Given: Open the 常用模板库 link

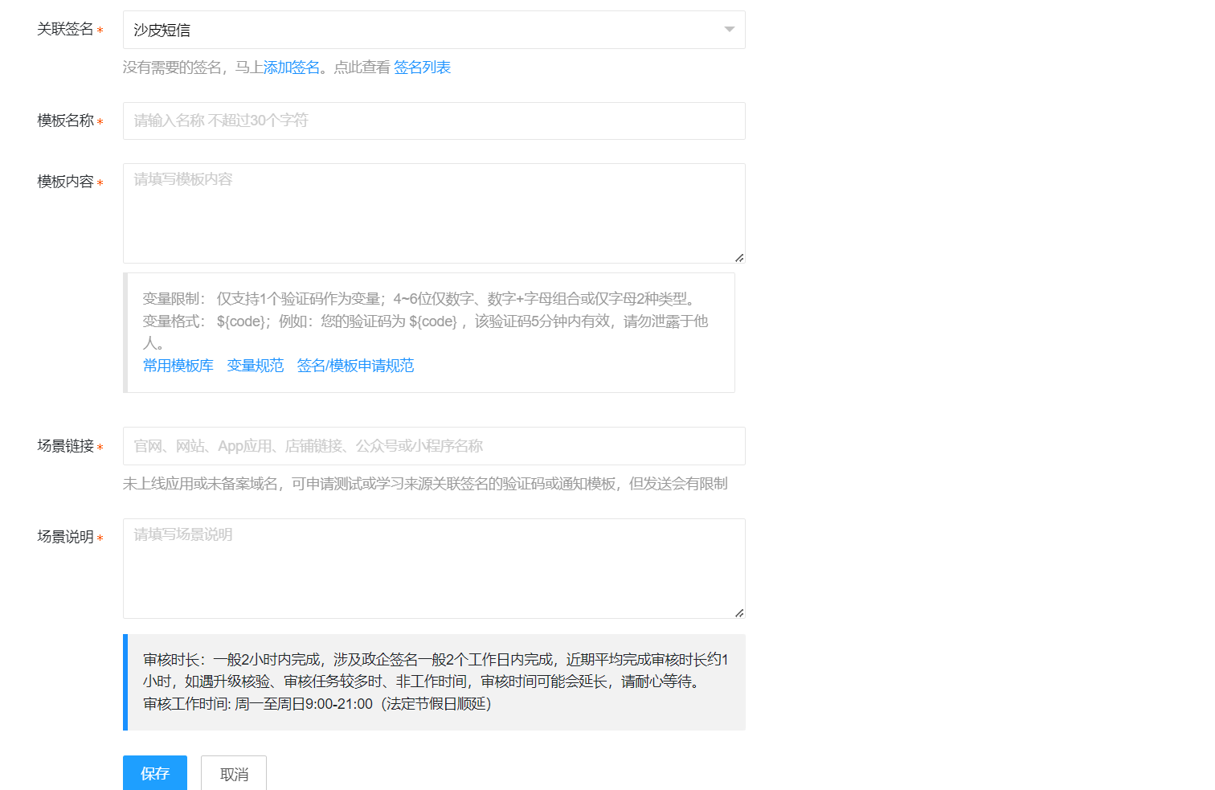Looking at the screenshot, I should tap(178, 366).
